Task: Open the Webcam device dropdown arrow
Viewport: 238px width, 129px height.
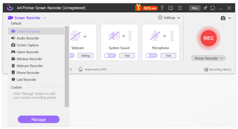Action: coord(85,36)
